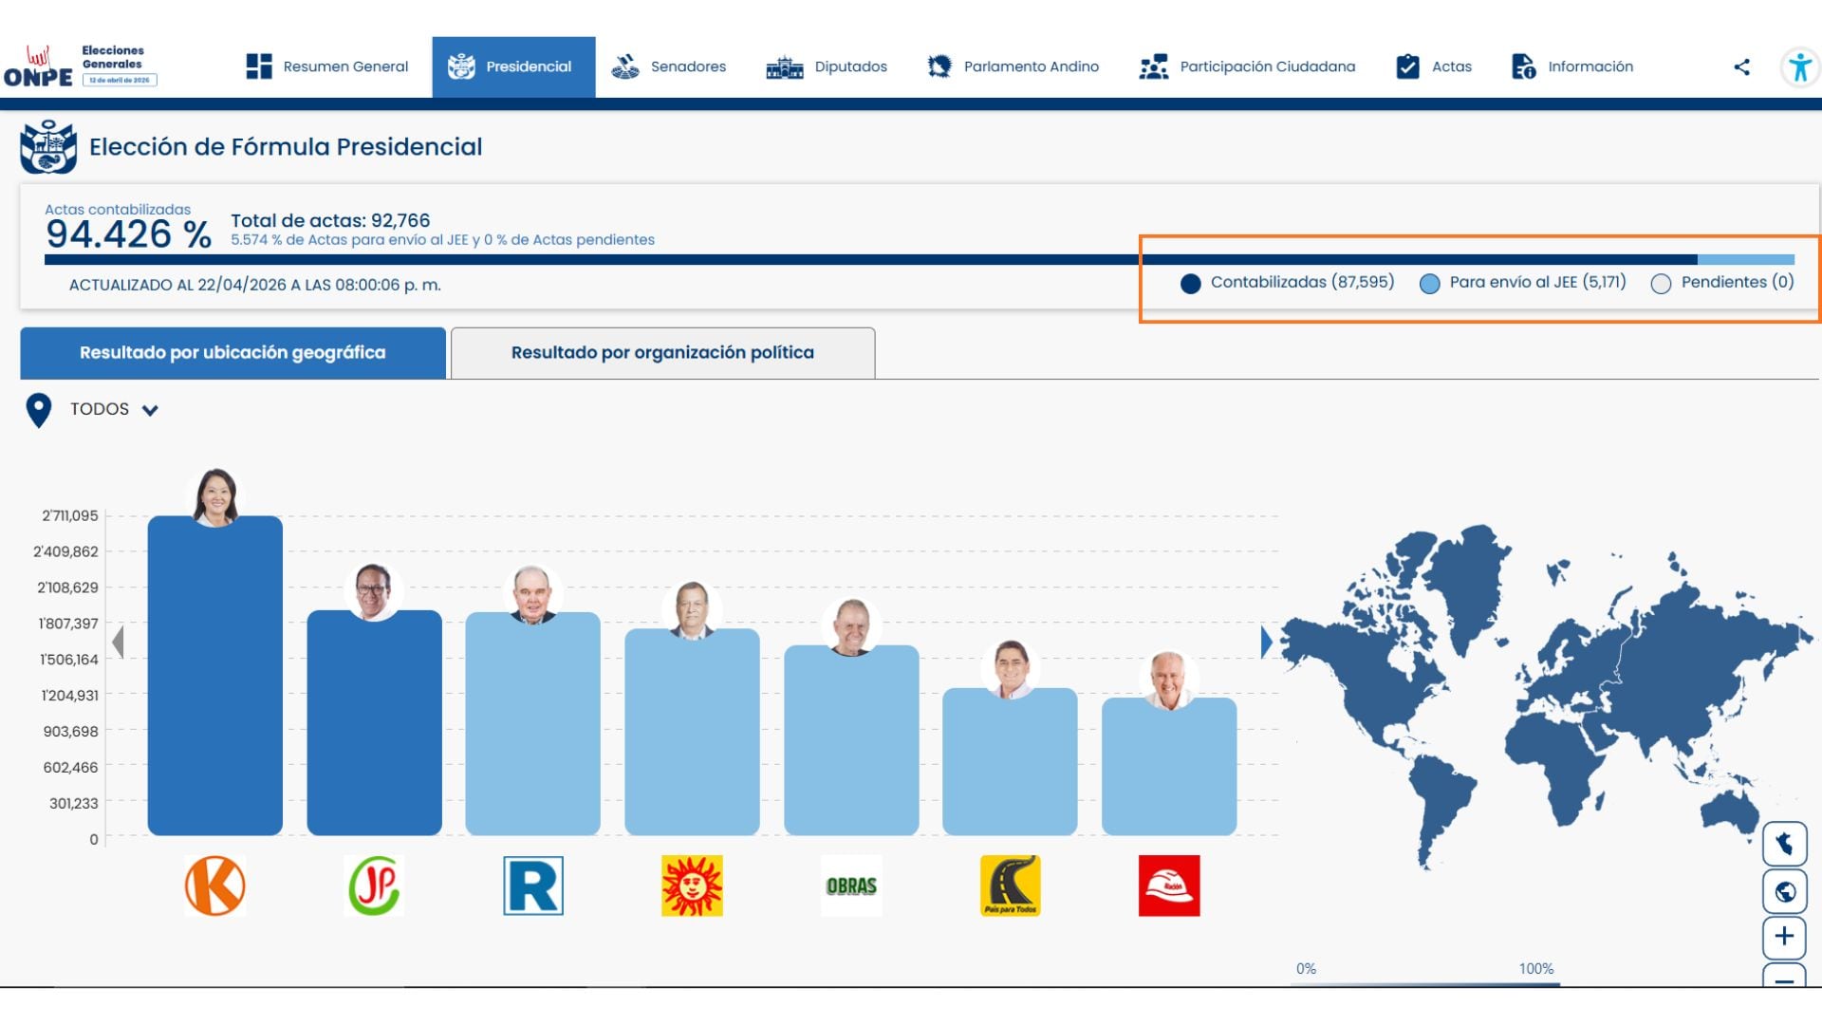
Task: Open the Resumen General menu item
Action: (x=326, y=66)
